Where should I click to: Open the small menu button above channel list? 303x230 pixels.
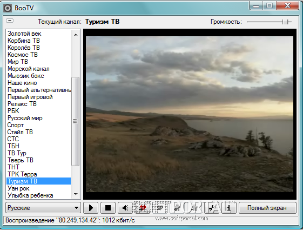coord(10,21)
